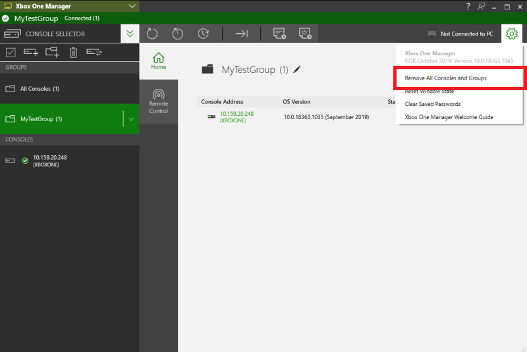Click the move console between groups icon
The height and width of the screenshot is (352, 527).
(x=94, y=52)
